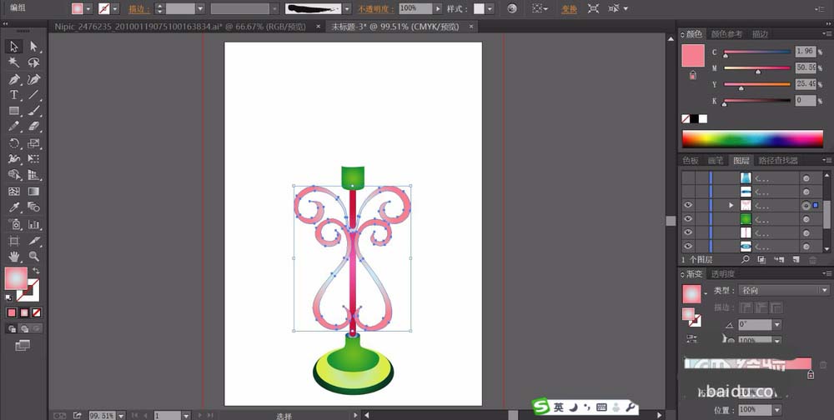Image resolution: width=834 pixels, height=420 pixels.
Task: Open stroke color dropdown in control bar
Action: 115,8
